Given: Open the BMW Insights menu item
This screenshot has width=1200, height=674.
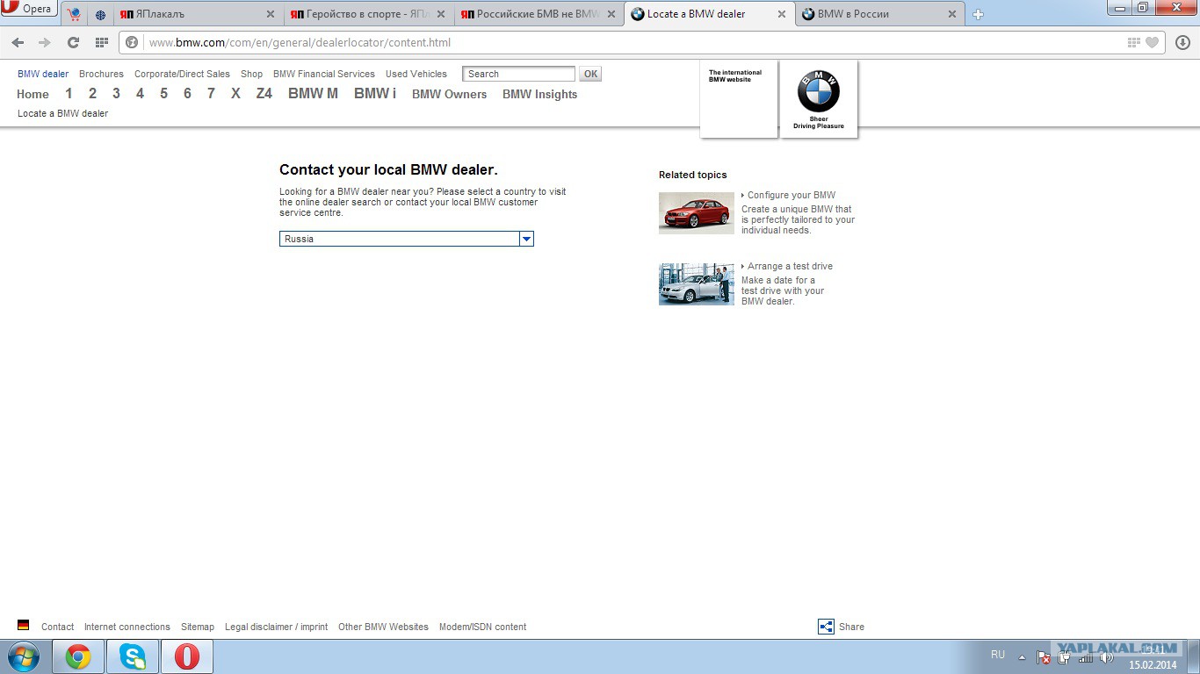Looking at the screenshot, I should click(x=539, y=94).
